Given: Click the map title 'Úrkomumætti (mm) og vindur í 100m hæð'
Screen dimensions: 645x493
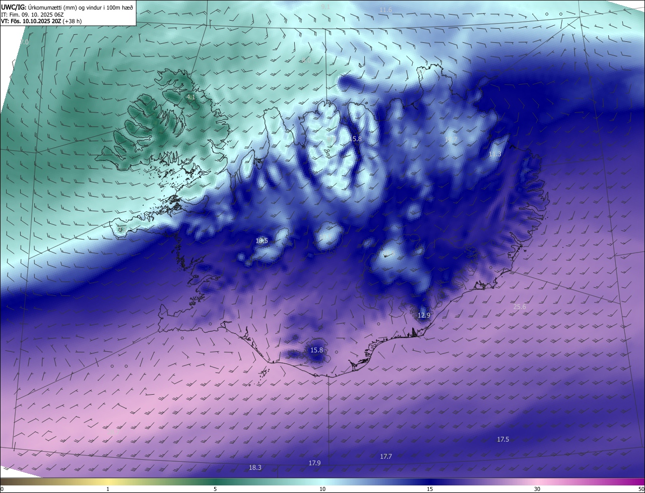Looking at the screenshot, I should [81, 8].
